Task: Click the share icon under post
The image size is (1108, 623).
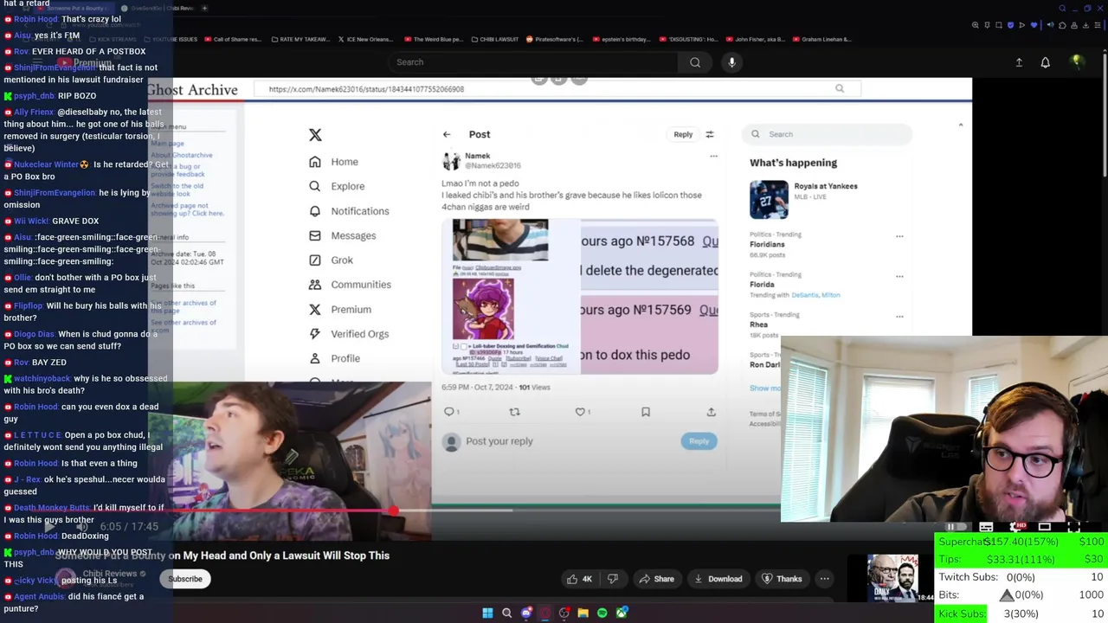Action: (711, 412)
